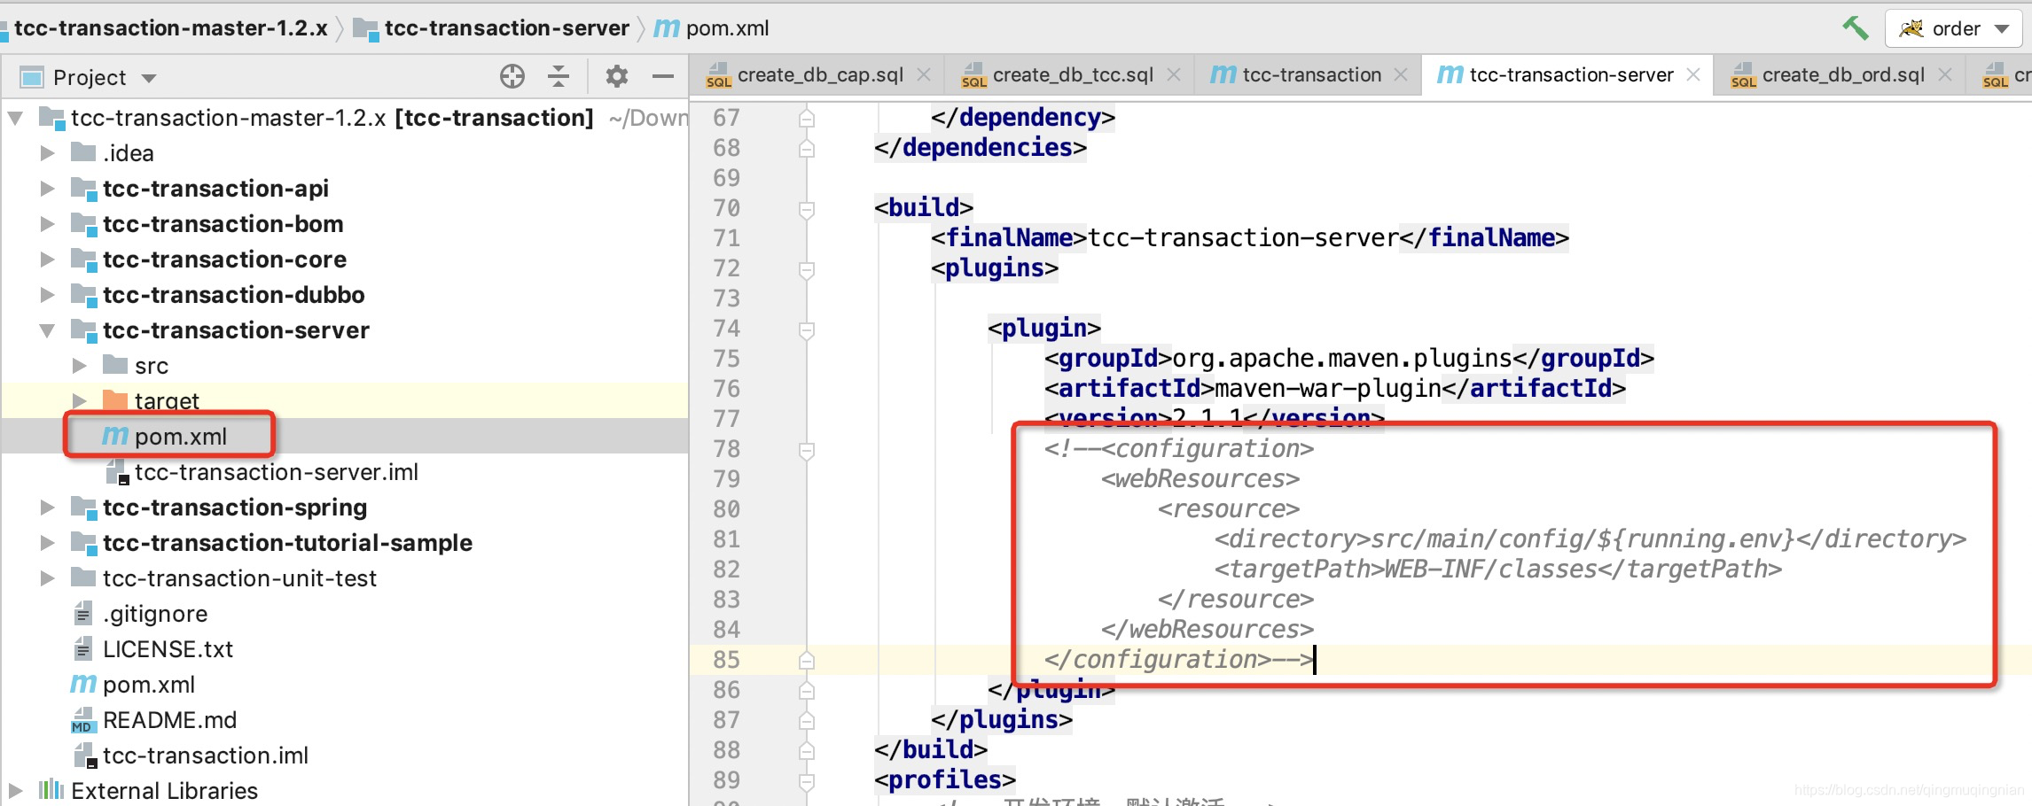Click the maven-war-plugin artifactId text
The width and height of the screenshot is (2032, 806).
click(x=1328, y=389)
